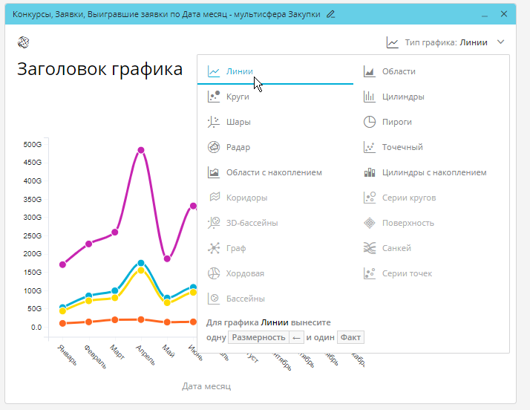This screenshot has height=410, width=530.
Task: Choose Области с накоплением menu entry
Action: pyautogui.click(x=274, y=172)
